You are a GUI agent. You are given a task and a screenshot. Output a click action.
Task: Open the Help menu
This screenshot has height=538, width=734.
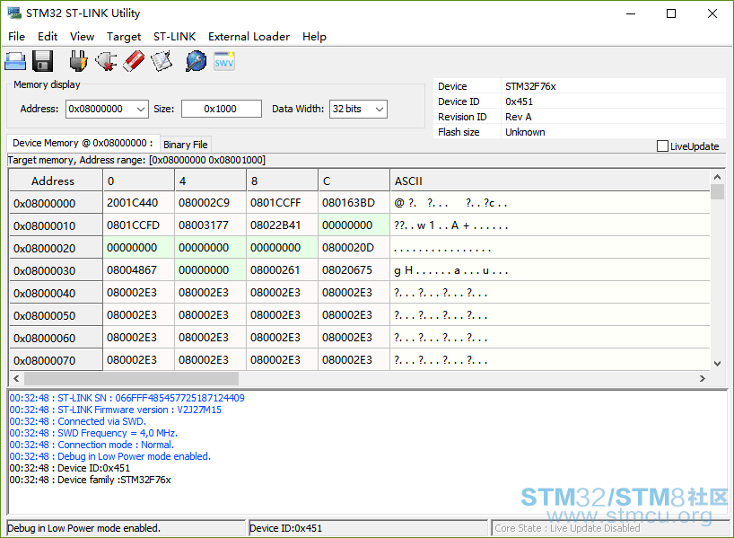point(314,37)
